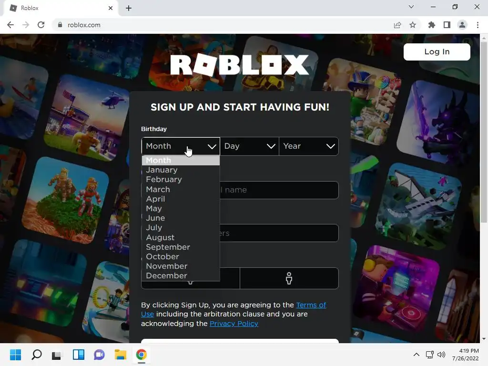488x366 pixels.
Task: Click the address bar URL
Action: click(x=84, y=25)
